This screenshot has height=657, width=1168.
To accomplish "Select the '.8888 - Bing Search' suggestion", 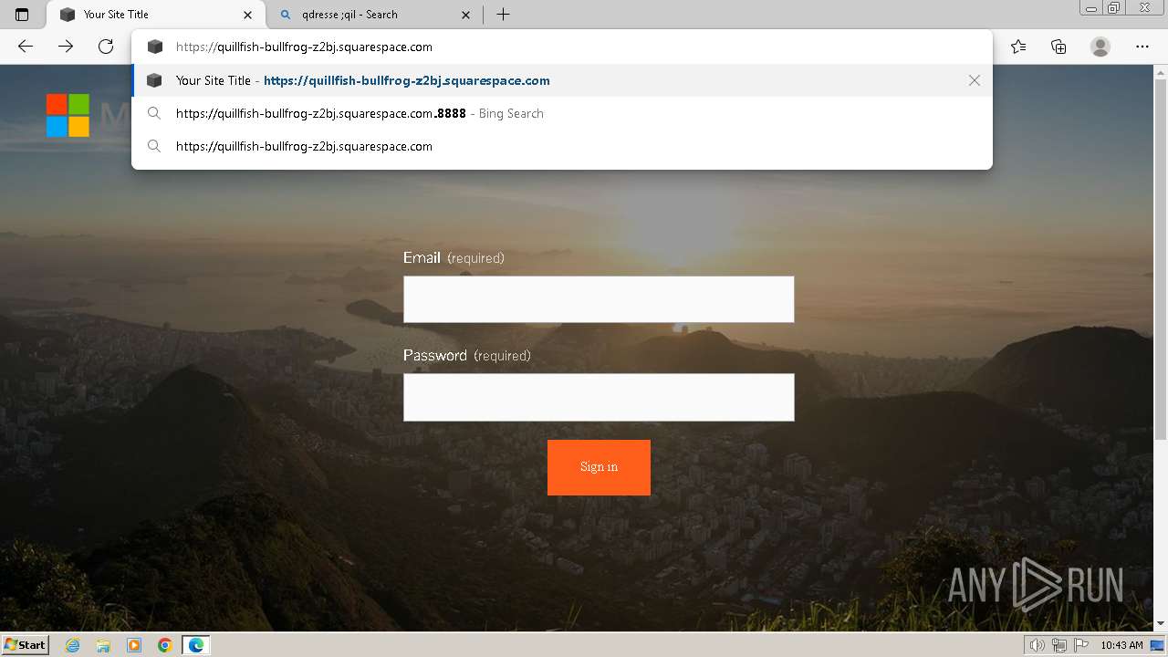I will (562, 113).
